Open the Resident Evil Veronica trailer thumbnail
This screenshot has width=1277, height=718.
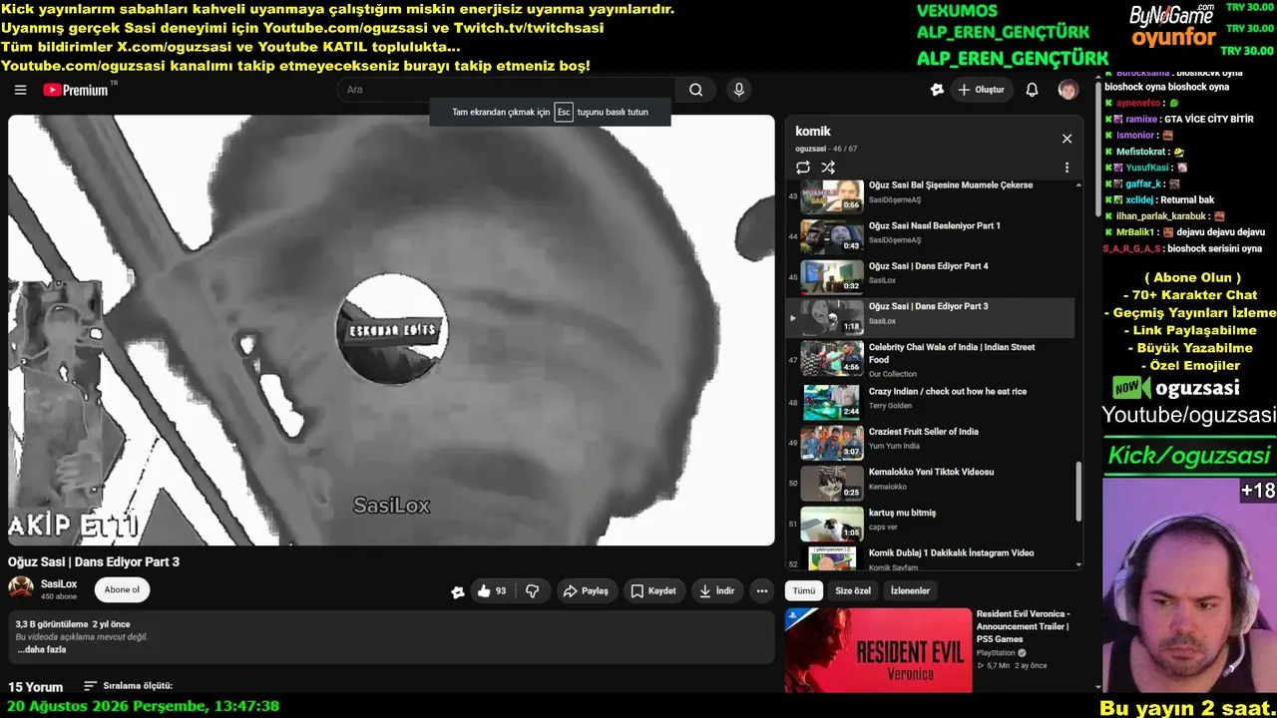tap(878, 650)
